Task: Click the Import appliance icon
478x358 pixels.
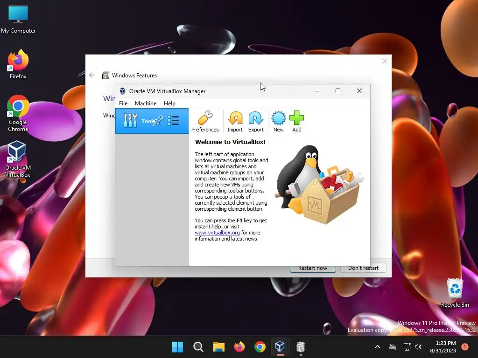Action: point(235,121)
